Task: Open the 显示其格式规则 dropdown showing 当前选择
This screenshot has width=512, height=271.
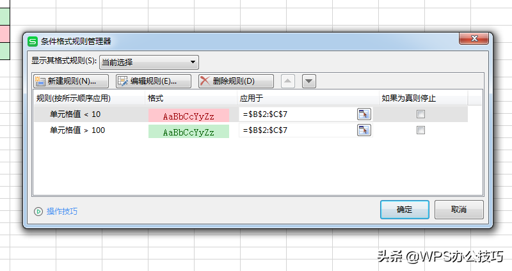Action: pyautogui.click(x=149, y=62)
